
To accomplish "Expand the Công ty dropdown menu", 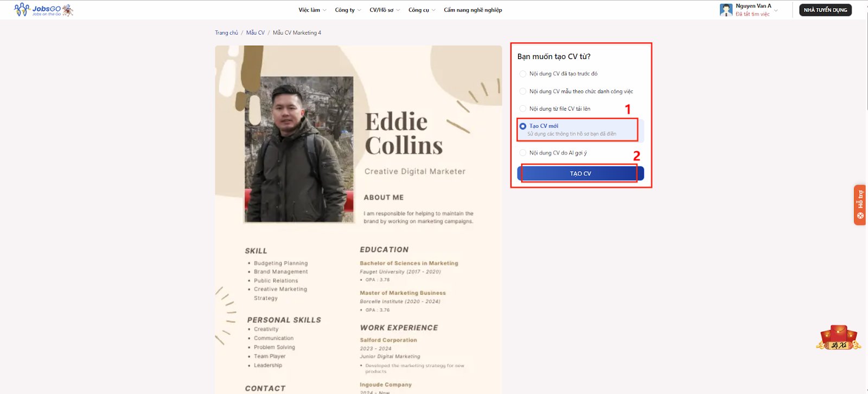I will 347,10.
